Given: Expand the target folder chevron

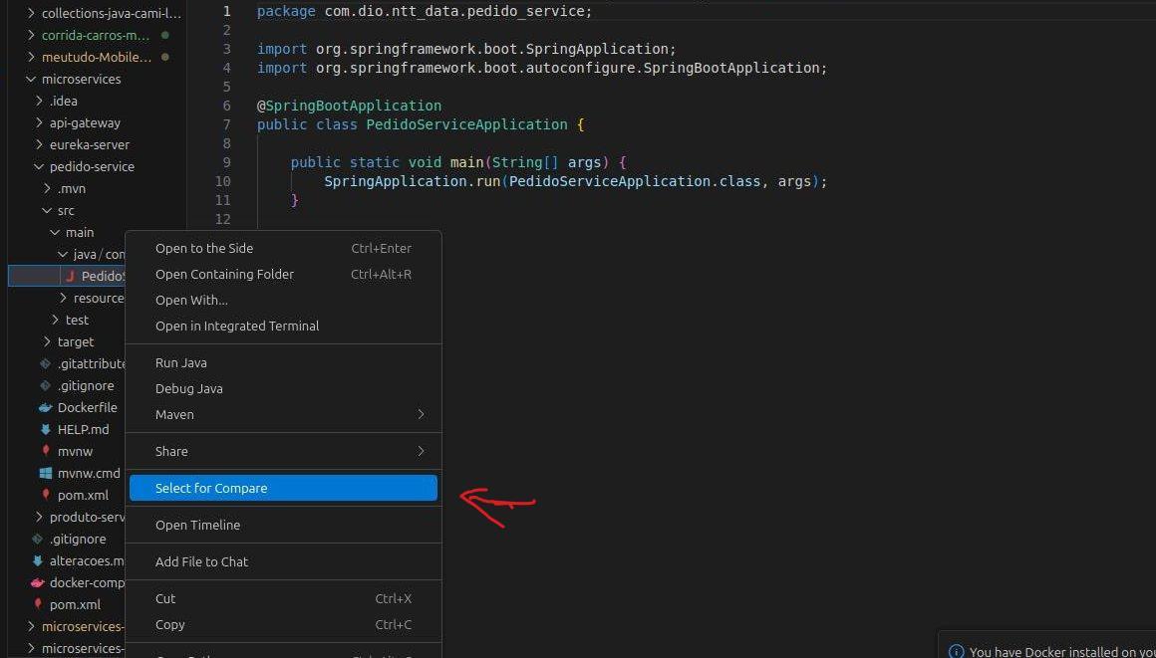Looking at the screenshot, I should (x=47, y=341).
